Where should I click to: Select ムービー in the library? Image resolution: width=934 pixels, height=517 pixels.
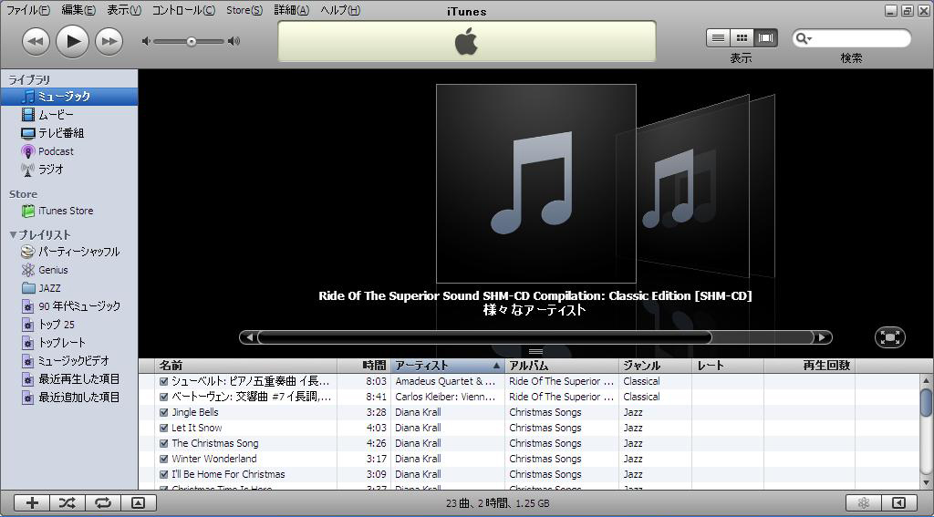pyautogui.click(x=69, y=114)
